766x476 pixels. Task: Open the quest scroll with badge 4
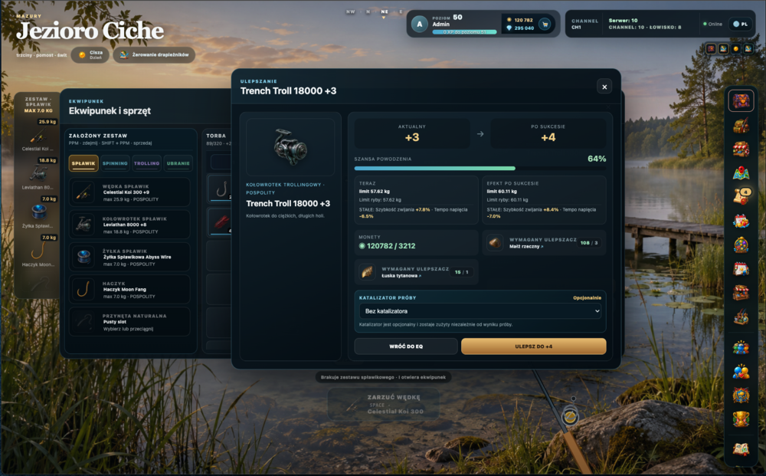coord(741,196)
